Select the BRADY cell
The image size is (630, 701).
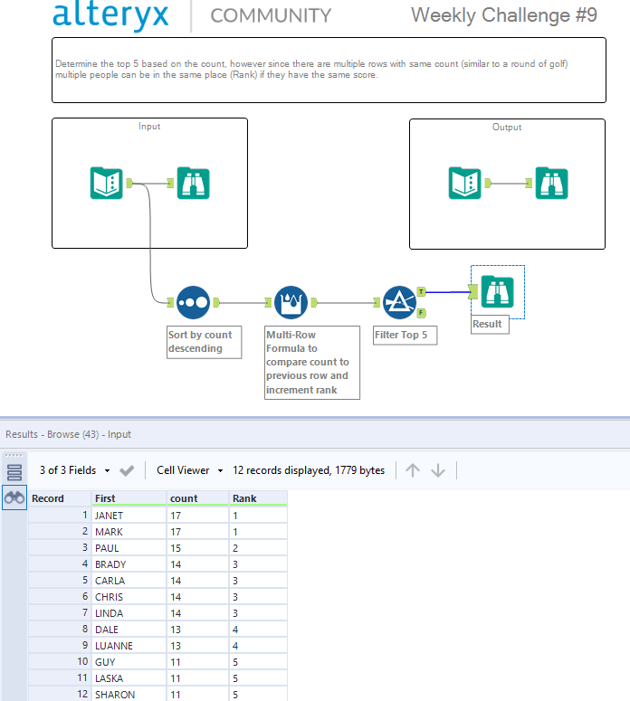click(x=129, y=564)
